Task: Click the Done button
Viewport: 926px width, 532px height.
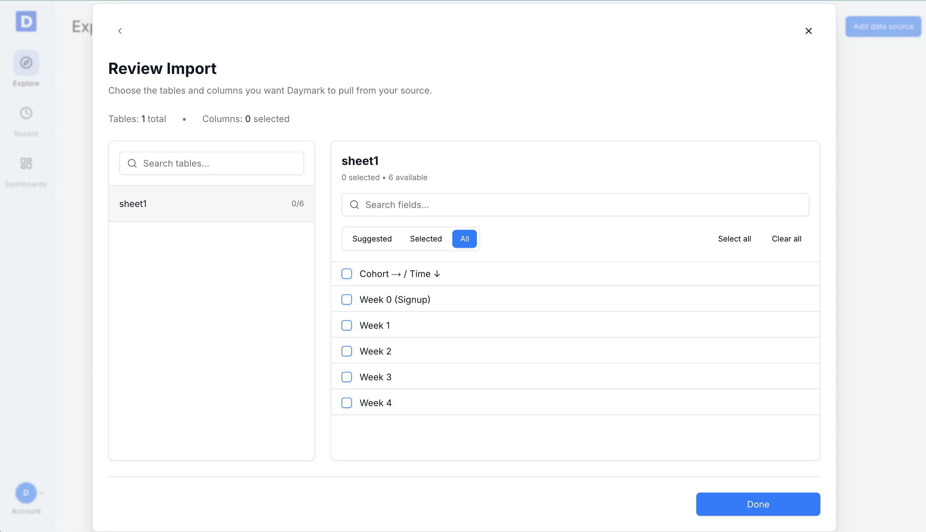Action: [x=758, y=504]
